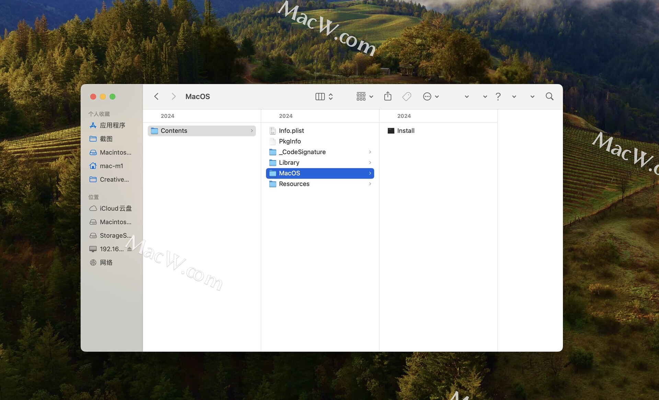Open 网络 sidebar location

click(x=106, y=263)
